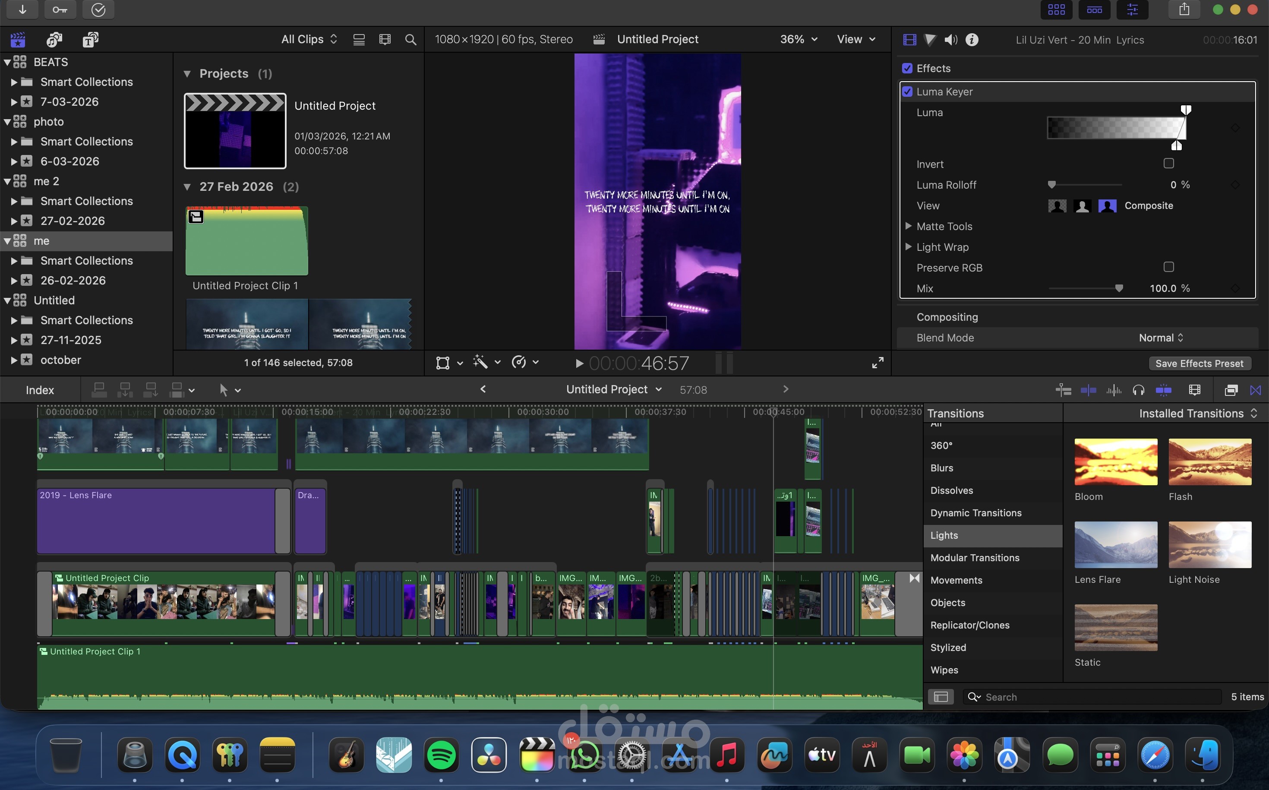Open the Blend Mode Normal dropdown
Viewport: 1269px width, 790px height.
click(1160, 338)
